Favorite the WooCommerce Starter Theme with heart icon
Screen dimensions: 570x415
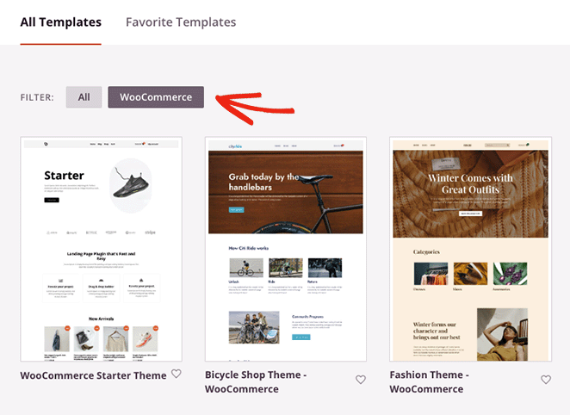176,375
